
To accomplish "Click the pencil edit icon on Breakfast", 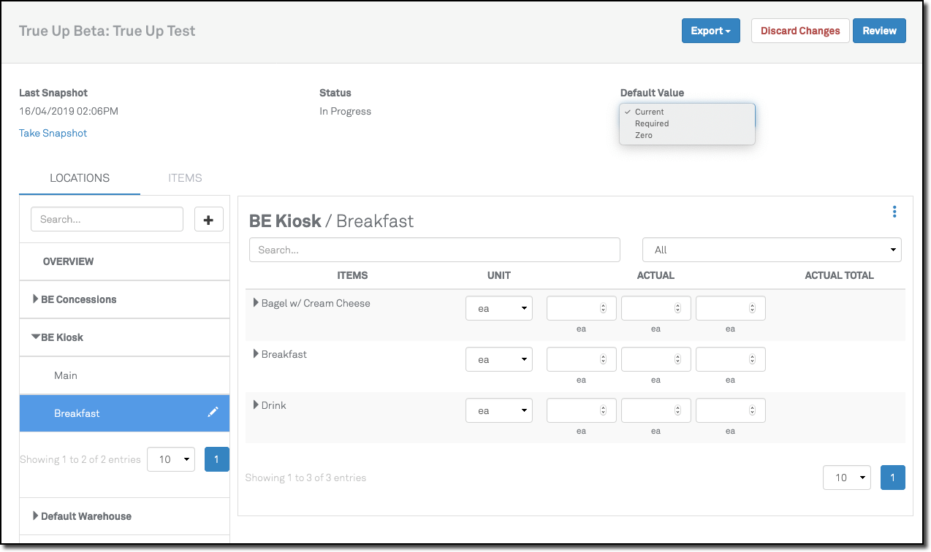I will tap(213, 413).
